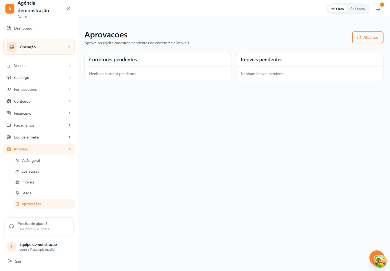Image resolution: width=390 pixels, height=271 pixels.
Task: Go to the Leads submenu item
Action: 44,193
